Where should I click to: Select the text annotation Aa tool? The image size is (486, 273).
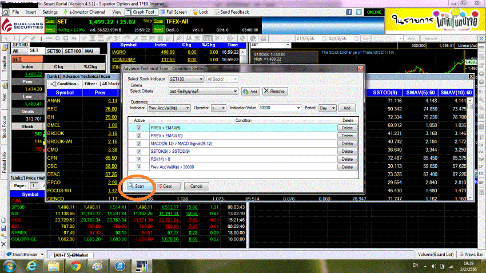(x=74, y=38)
